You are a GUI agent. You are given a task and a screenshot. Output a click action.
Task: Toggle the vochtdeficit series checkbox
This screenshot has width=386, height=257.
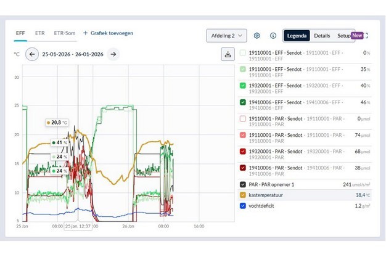pos(243,206)
